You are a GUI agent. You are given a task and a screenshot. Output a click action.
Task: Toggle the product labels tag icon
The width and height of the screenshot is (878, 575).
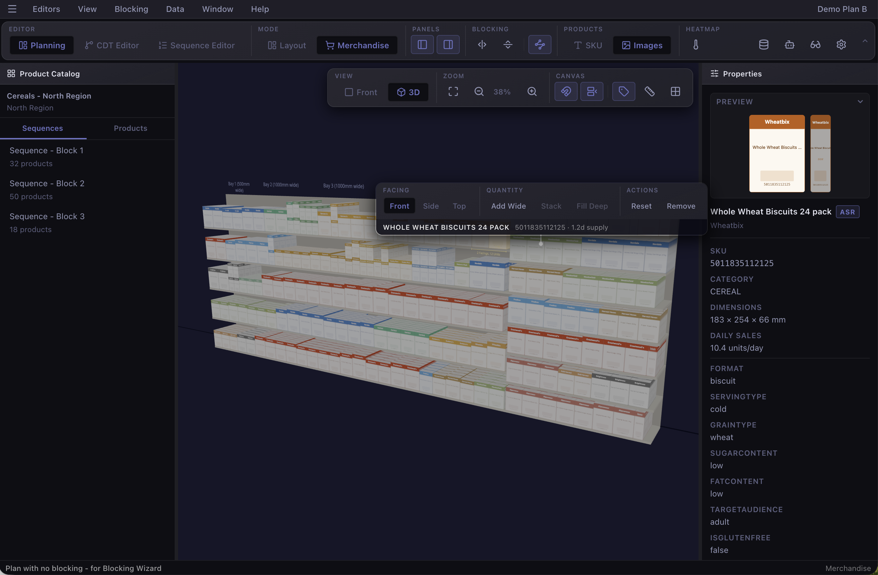pyautogui.click(x=623, y=91)
